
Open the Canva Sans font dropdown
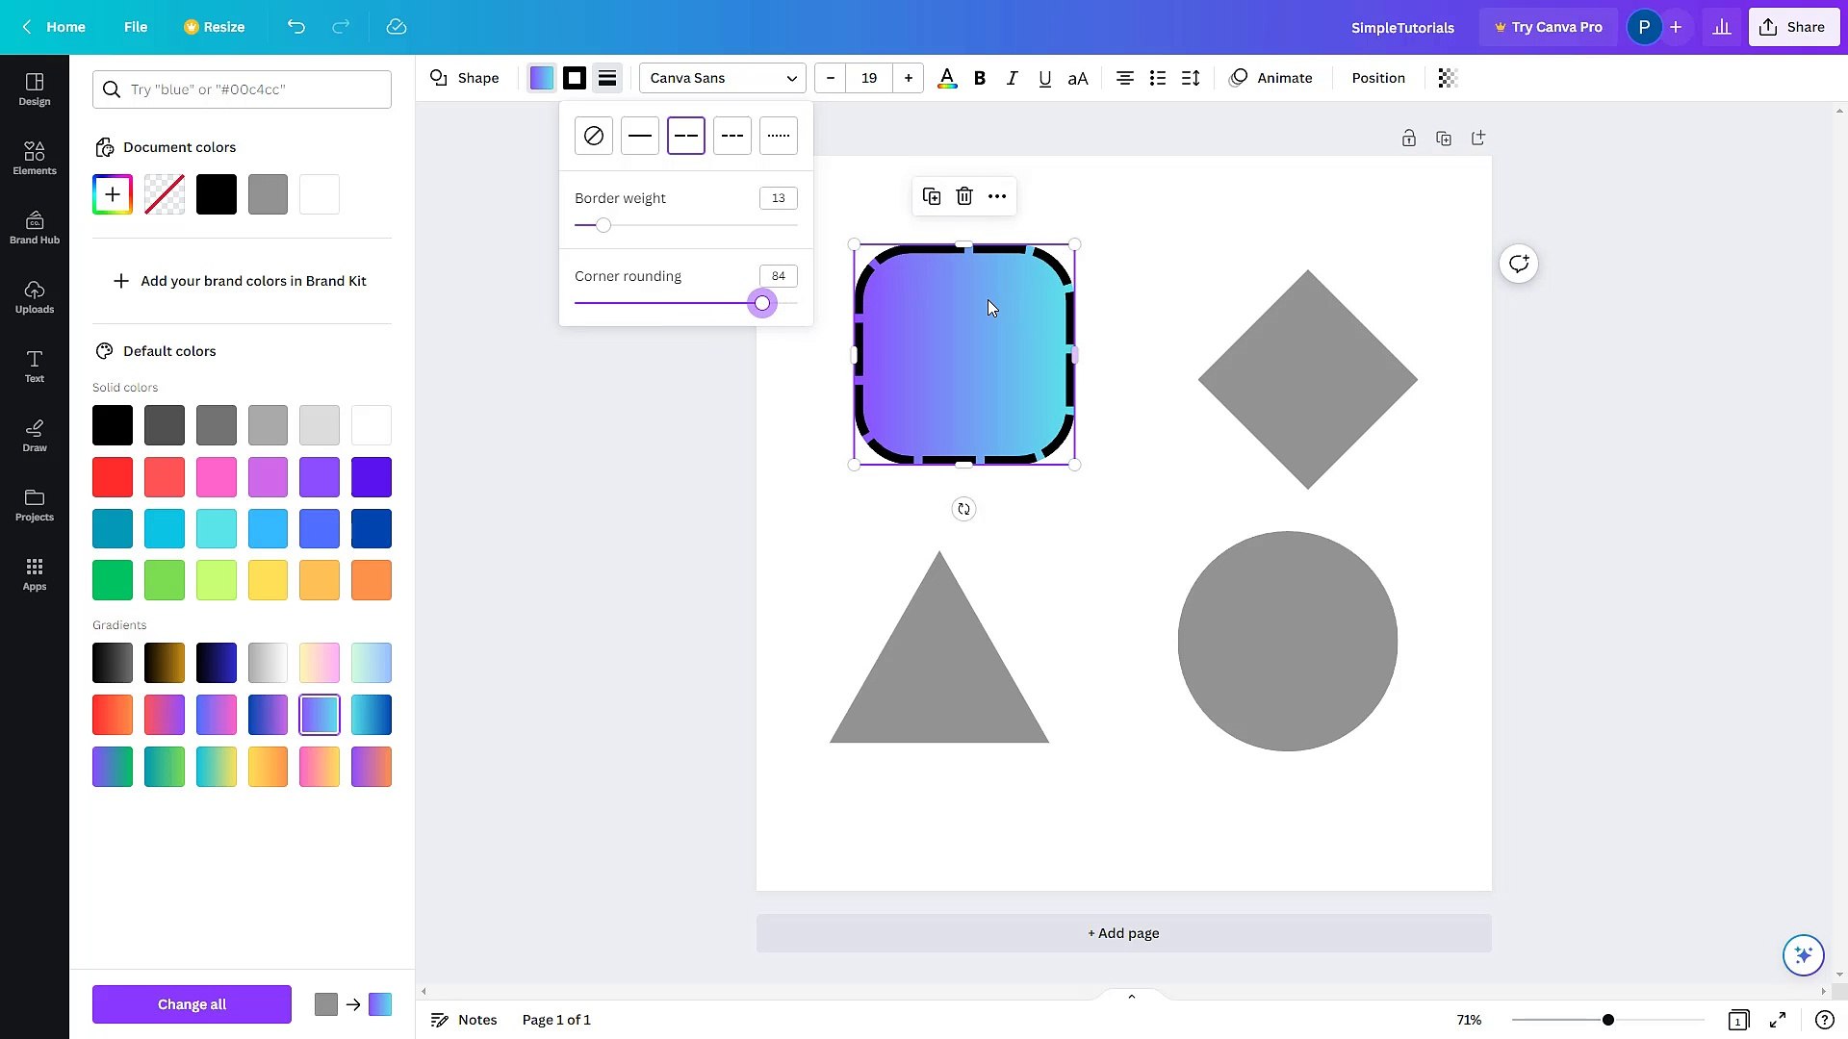tap(722, 78)
